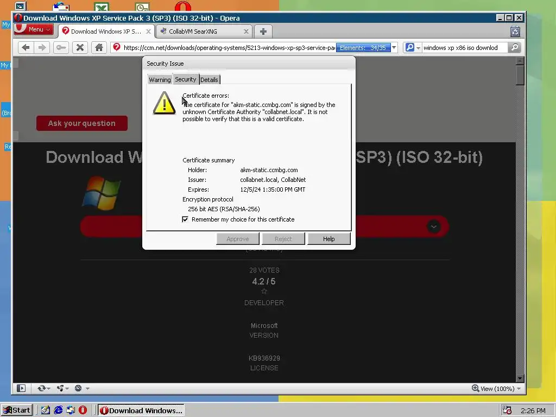556x417 pixels.
Task: Click the 256 bit AES (RSA/SHA-256) text
Action: (224, 209)
